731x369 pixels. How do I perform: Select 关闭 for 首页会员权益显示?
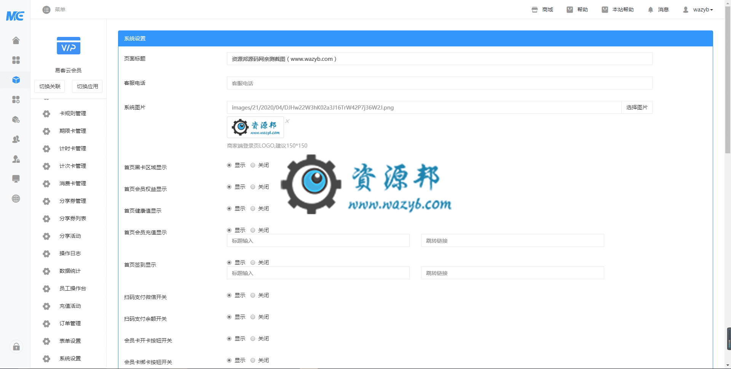pos(253,187)
